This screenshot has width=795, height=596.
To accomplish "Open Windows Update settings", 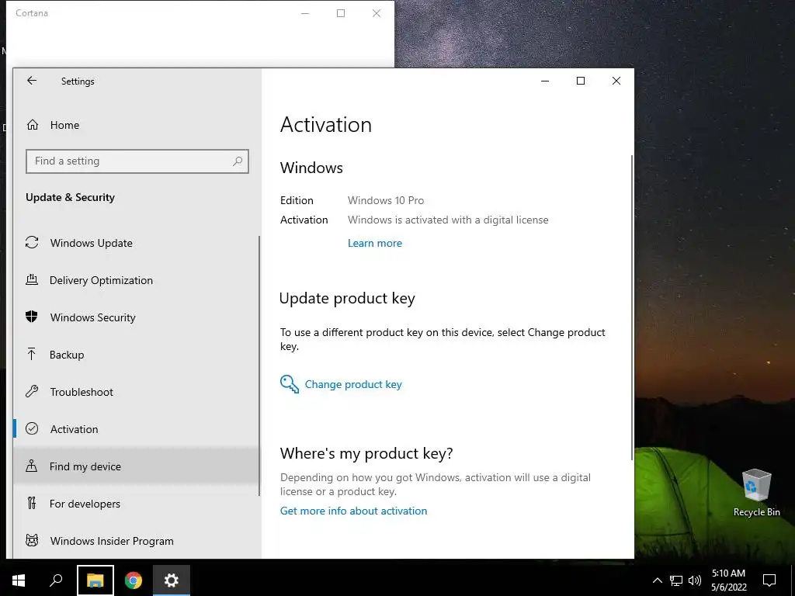I will [x=136, y=243].
